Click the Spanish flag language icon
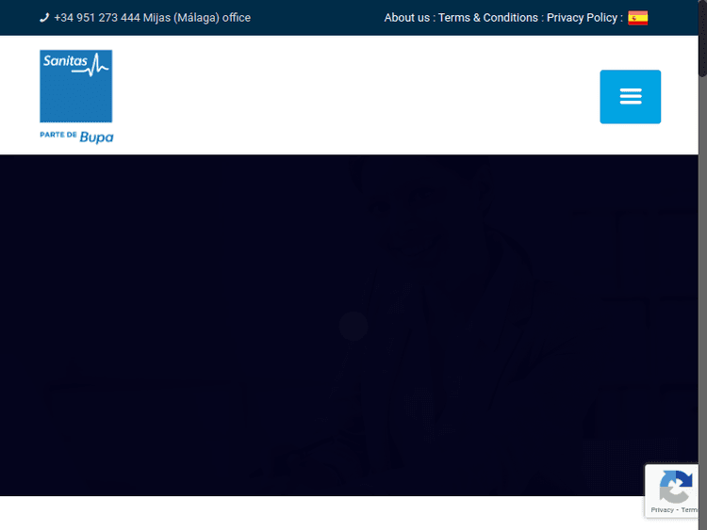This screenshot has width=707, height=530. (638, 18)
